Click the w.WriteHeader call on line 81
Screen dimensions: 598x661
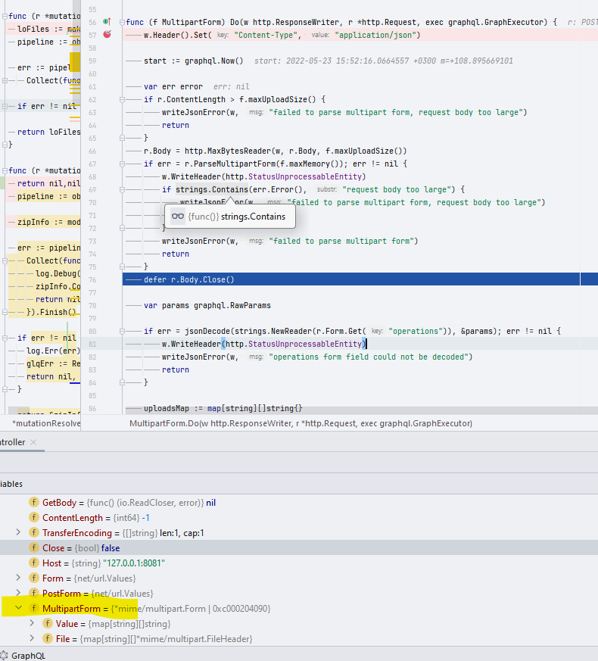click(264, 344)
